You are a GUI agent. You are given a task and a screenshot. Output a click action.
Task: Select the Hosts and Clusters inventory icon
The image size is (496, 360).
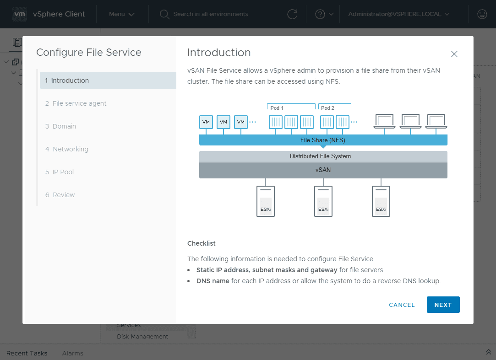coord(17,42)
